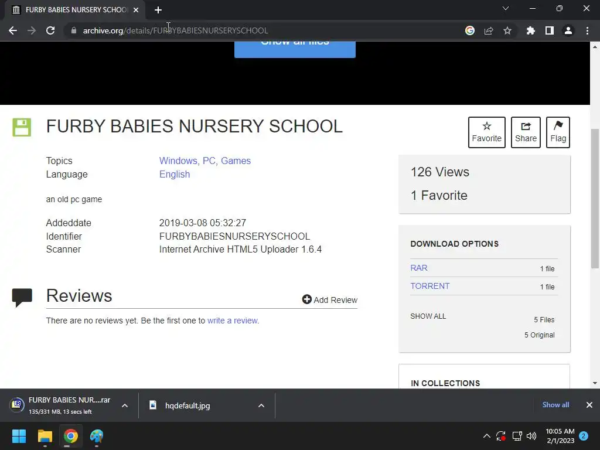This screenshot has height=450, width=600.
Task: Open a new browser tab
Action: tap(158, 10)
